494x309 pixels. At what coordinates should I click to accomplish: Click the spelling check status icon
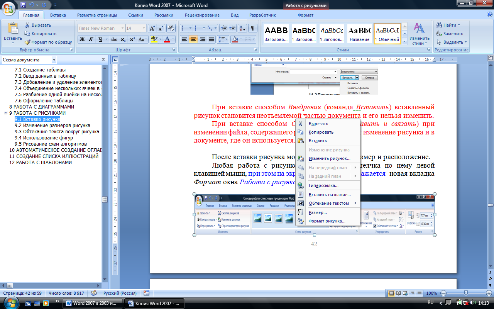(x=93, y=293)
